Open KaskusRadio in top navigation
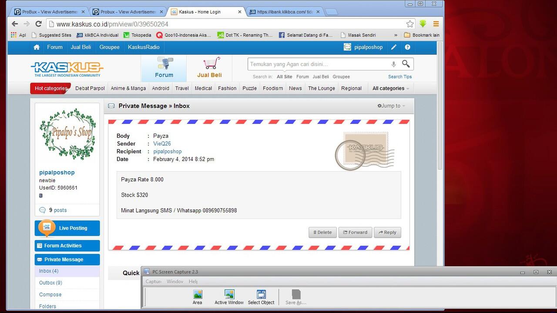The width and height of the screenshot is (557, 313). tap(144, 47)
